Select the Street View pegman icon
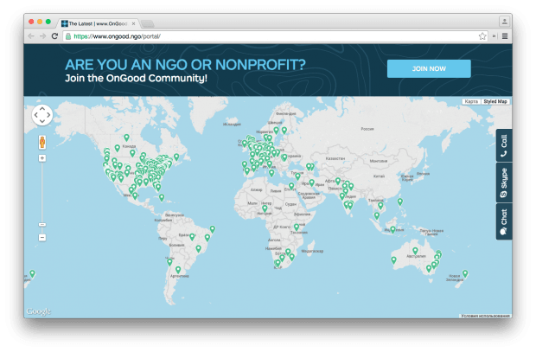 (x=41, y=142)
